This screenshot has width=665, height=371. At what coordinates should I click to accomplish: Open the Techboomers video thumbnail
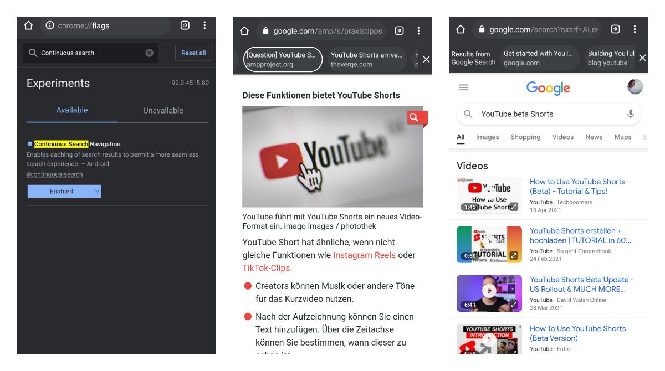click(x=489, y=195)
